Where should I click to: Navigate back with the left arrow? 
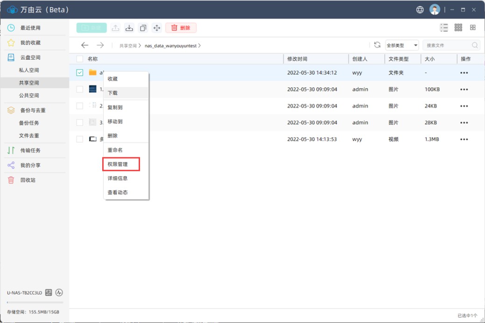coord(84,45)
